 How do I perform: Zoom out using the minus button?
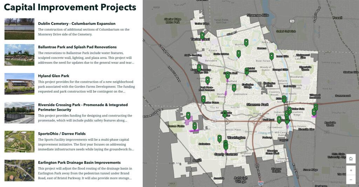click(351, 180)
